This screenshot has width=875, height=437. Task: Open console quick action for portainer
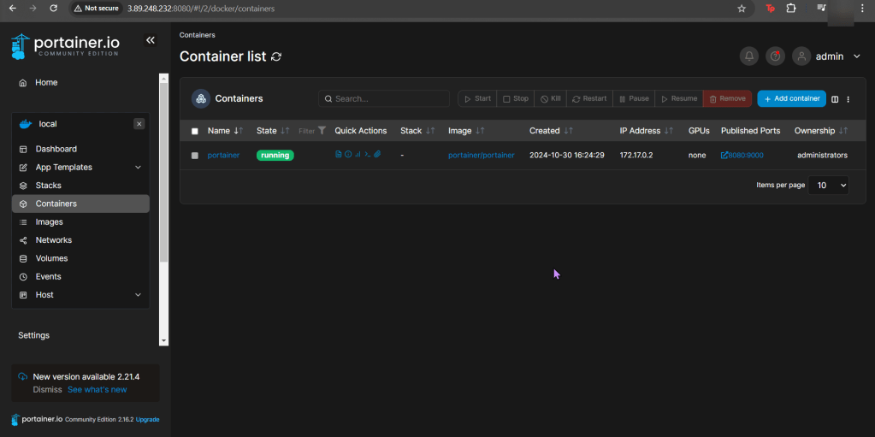tap(367, 155)
